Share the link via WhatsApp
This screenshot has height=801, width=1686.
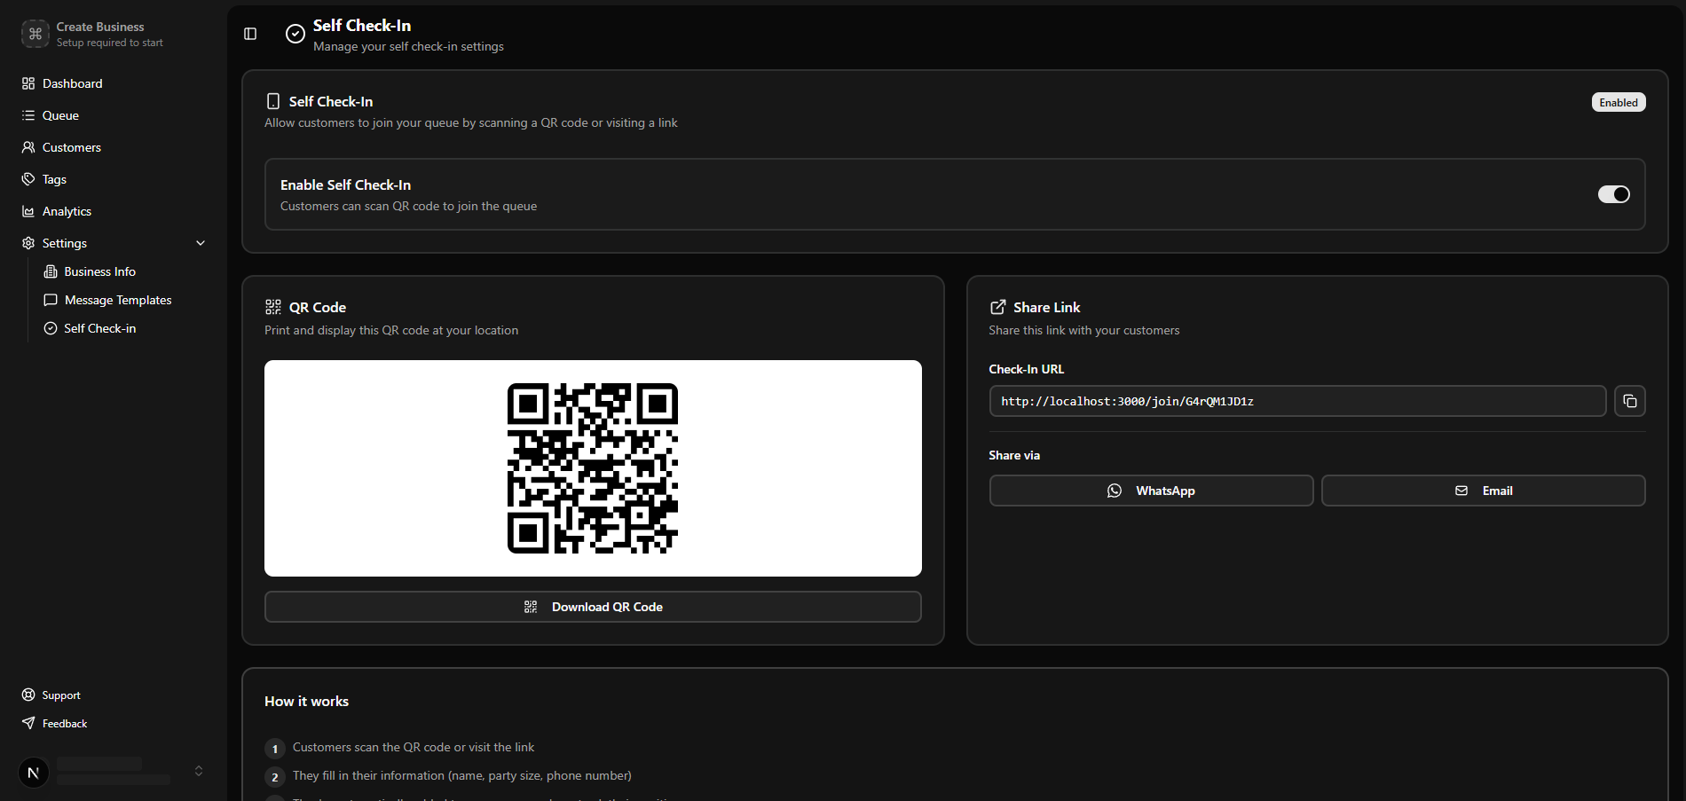tap(1151, 491)
